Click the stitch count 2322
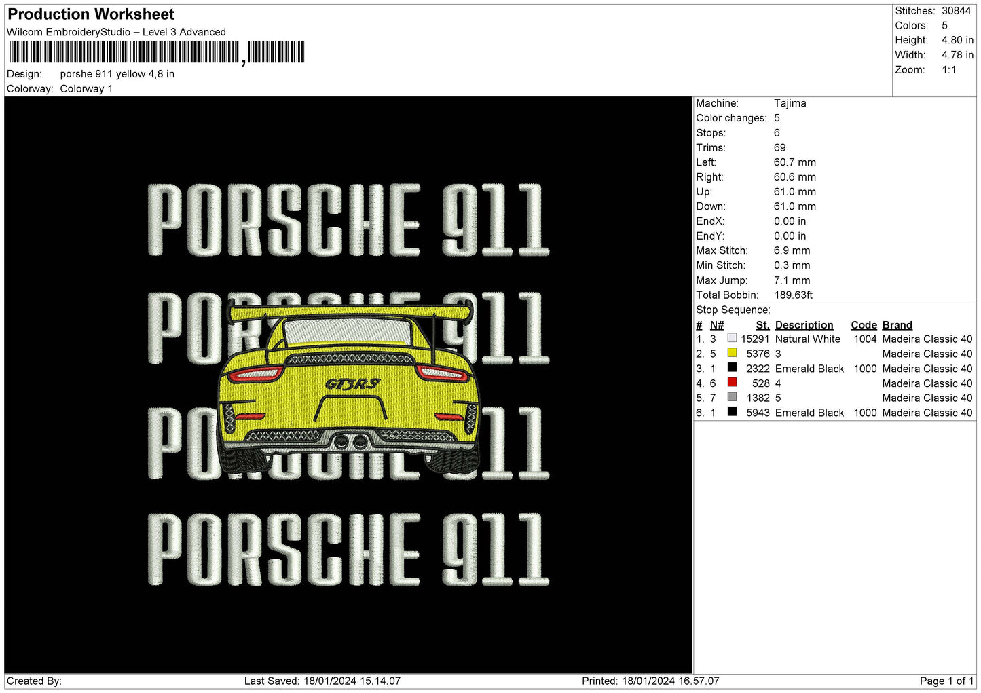Viewport: 981px width, 693px height. coord(758,369)
